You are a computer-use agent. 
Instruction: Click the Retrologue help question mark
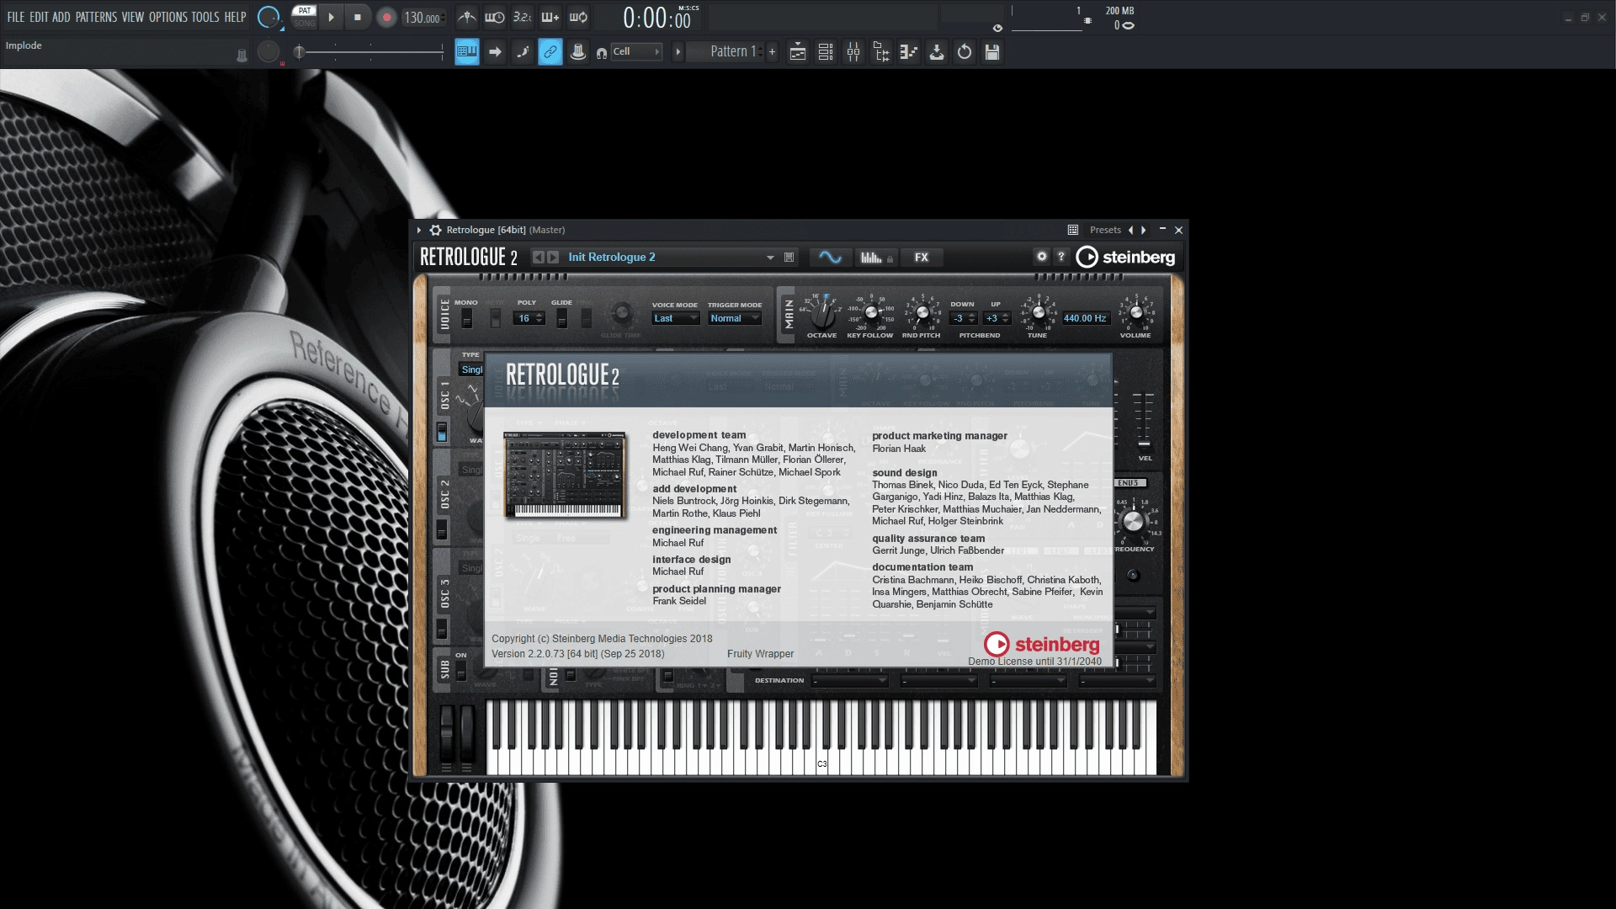point(1061,257)
